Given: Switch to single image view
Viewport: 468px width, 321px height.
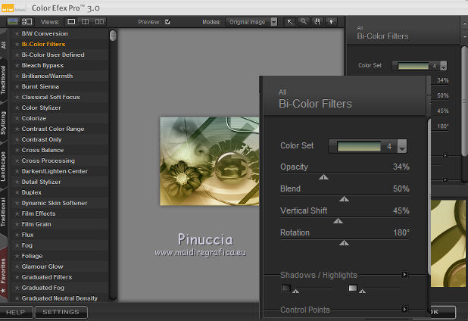Looking at the screenshot, I should point(72,22).
